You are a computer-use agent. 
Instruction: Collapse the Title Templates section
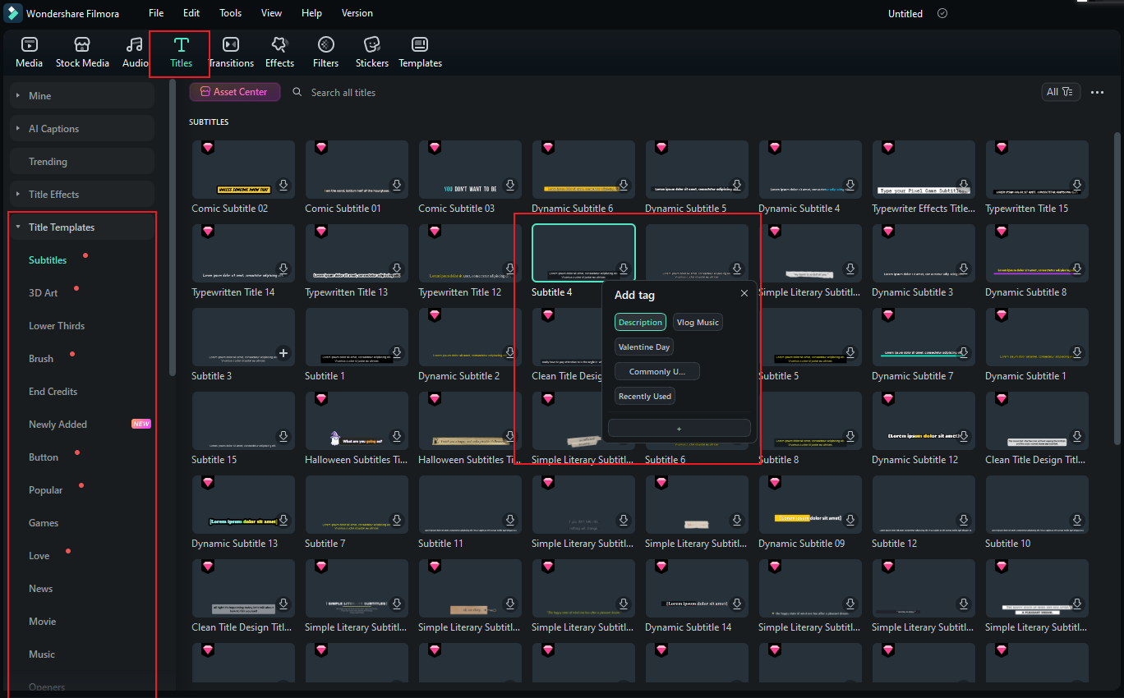81,227
